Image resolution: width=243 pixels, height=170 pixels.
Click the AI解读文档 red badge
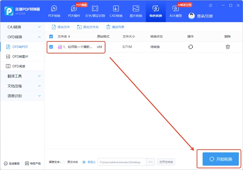(184, 5)
